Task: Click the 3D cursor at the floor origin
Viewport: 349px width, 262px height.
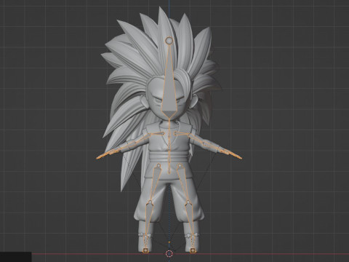Action: click(x=169, y=254)
